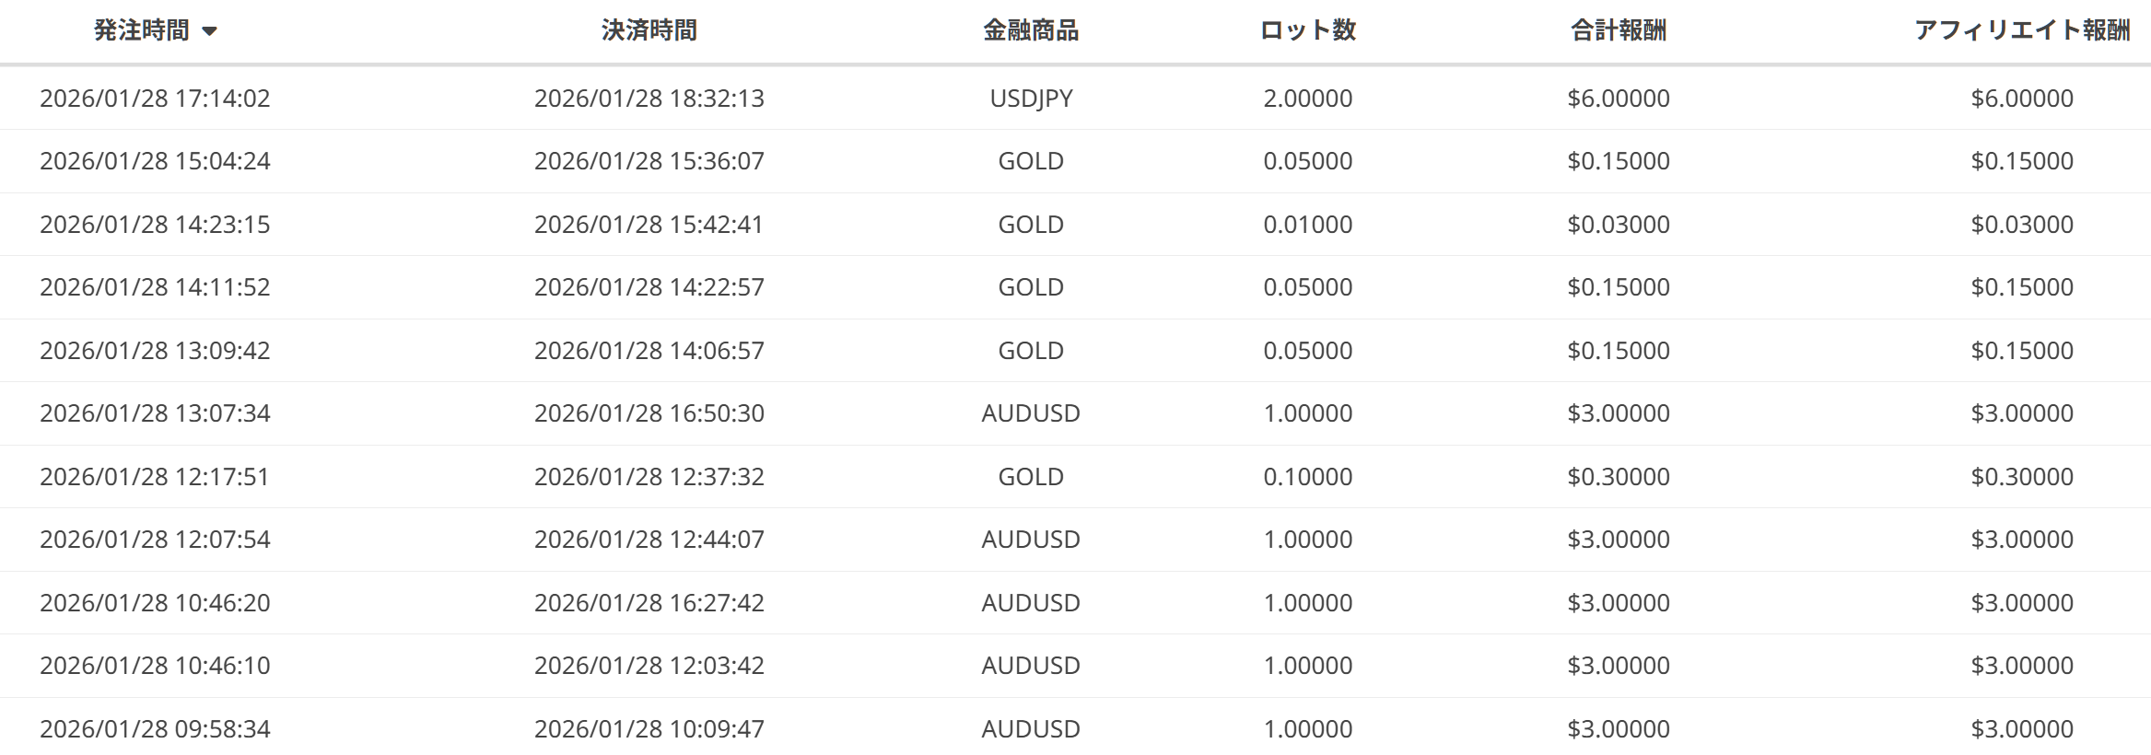Image resolution: width=2151 pixels, height=755 pixels.
Task: Click order time 2026/01/28 15:04:24
Action: [x=155, y=161]
